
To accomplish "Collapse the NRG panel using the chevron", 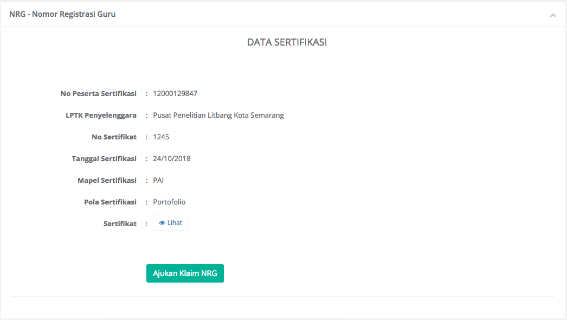I will (x=553, y=15).
